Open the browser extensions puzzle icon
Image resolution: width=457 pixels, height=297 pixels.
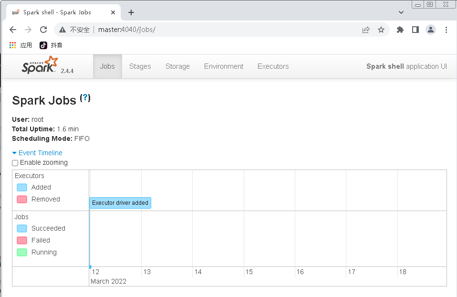400,30
